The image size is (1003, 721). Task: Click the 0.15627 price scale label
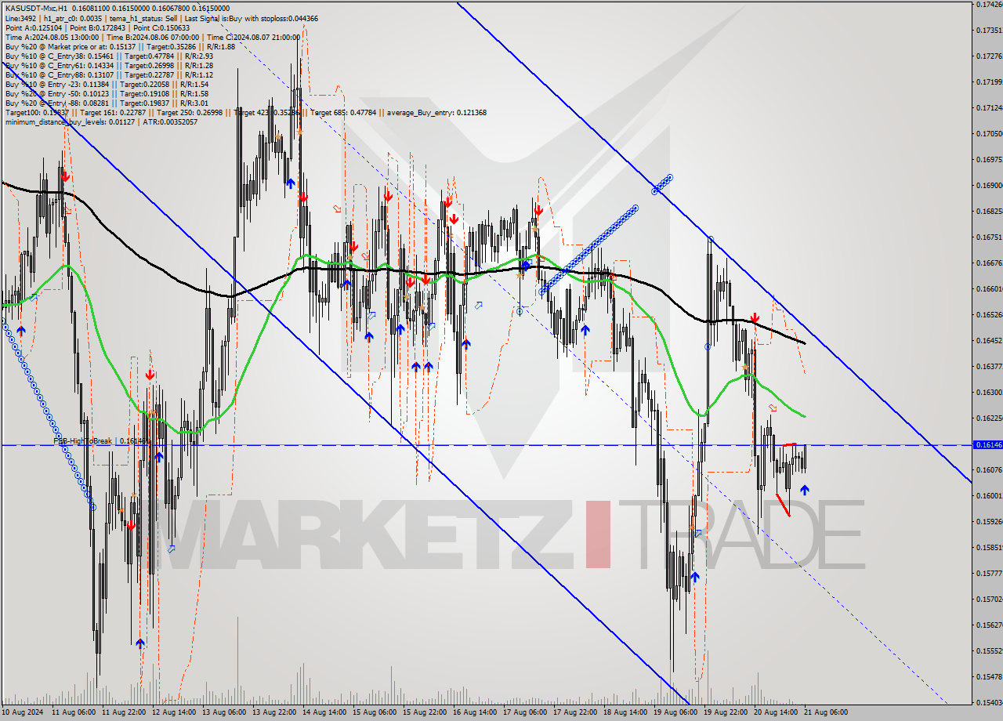coord(989,625)
